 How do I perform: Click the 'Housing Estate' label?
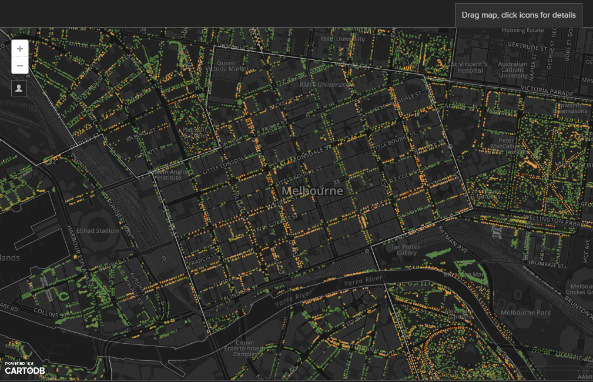click(x=523, y=30)
